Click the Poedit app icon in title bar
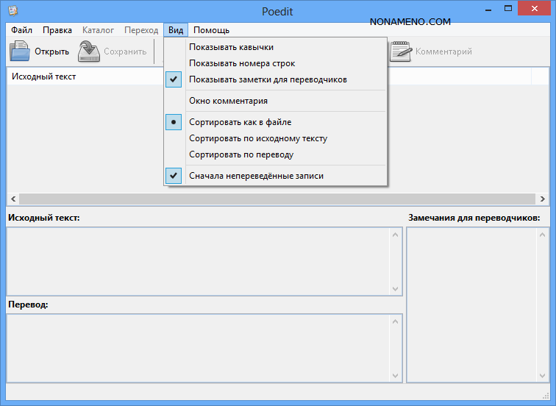 (x=13, y=11)
